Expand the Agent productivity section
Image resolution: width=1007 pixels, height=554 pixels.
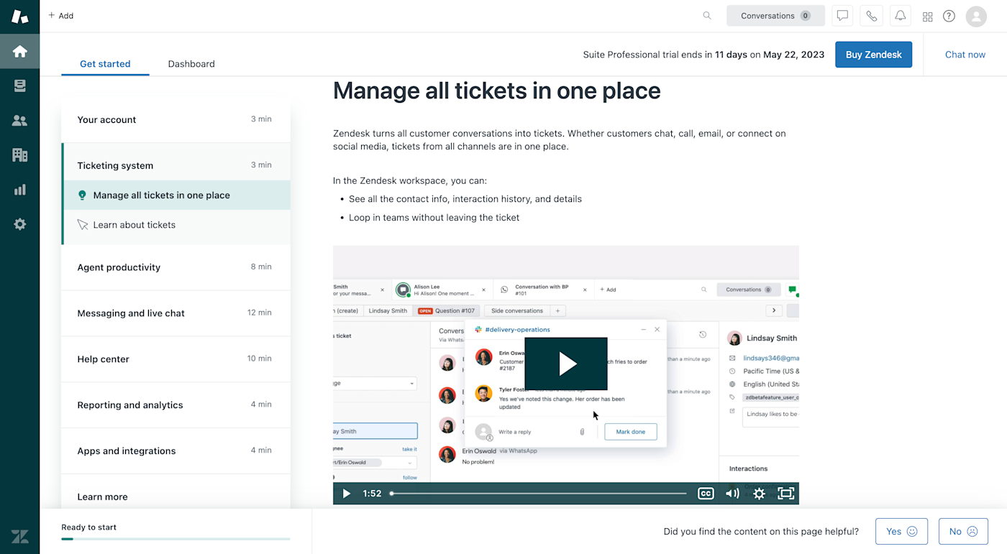[x=176, y=267]
